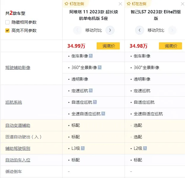Open image icon beside 阿维塔 全速自适应巡航
Image resolution: width=185 pixels, height=178 pixels.
coord(103,113)
